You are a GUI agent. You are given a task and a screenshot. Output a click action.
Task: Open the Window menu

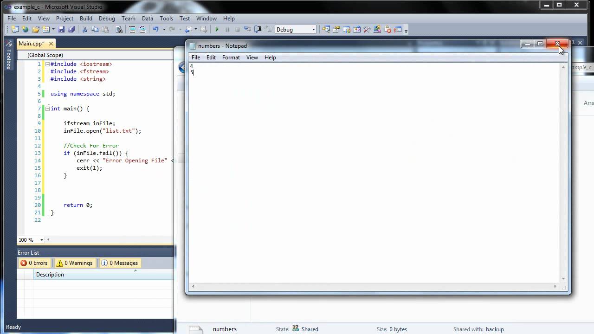pyautogui.click(x=206, y=19)
